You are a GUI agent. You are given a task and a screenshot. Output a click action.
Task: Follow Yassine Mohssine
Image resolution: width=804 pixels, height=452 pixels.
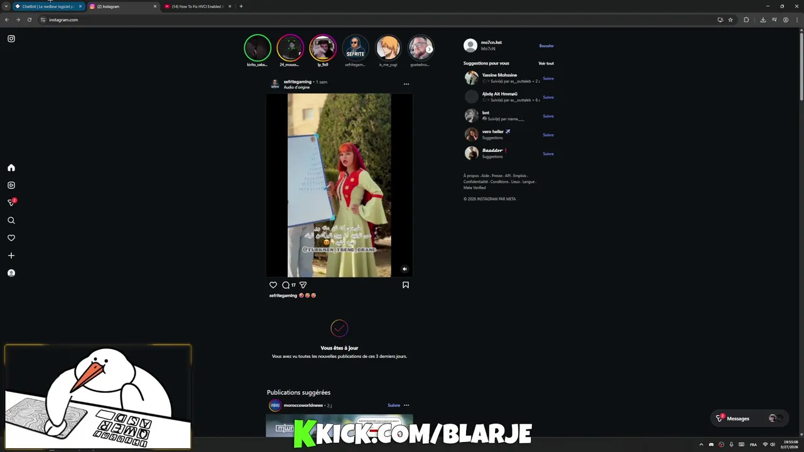(x=548, y=78)
